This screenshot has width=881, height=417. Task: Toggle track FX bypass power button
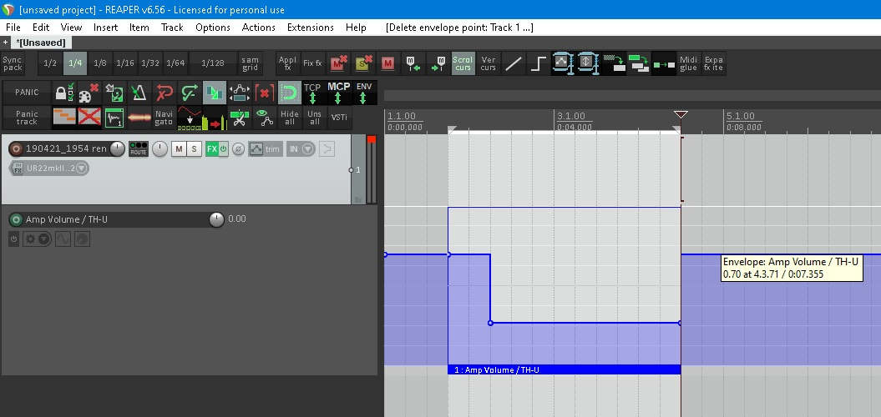(223, 149)
